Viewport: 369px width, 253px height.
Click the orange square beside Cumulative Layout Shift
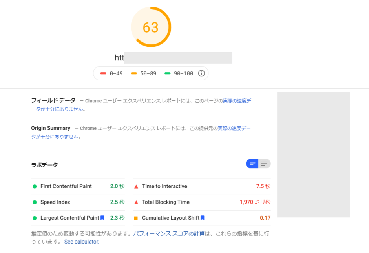tap(136, 218)
